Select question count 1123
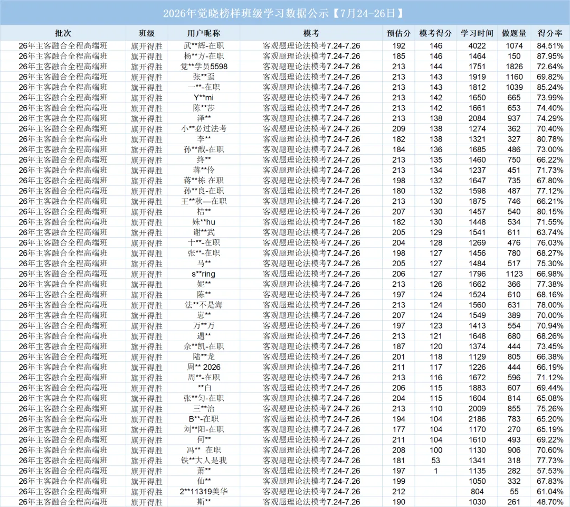 [514, 274]
